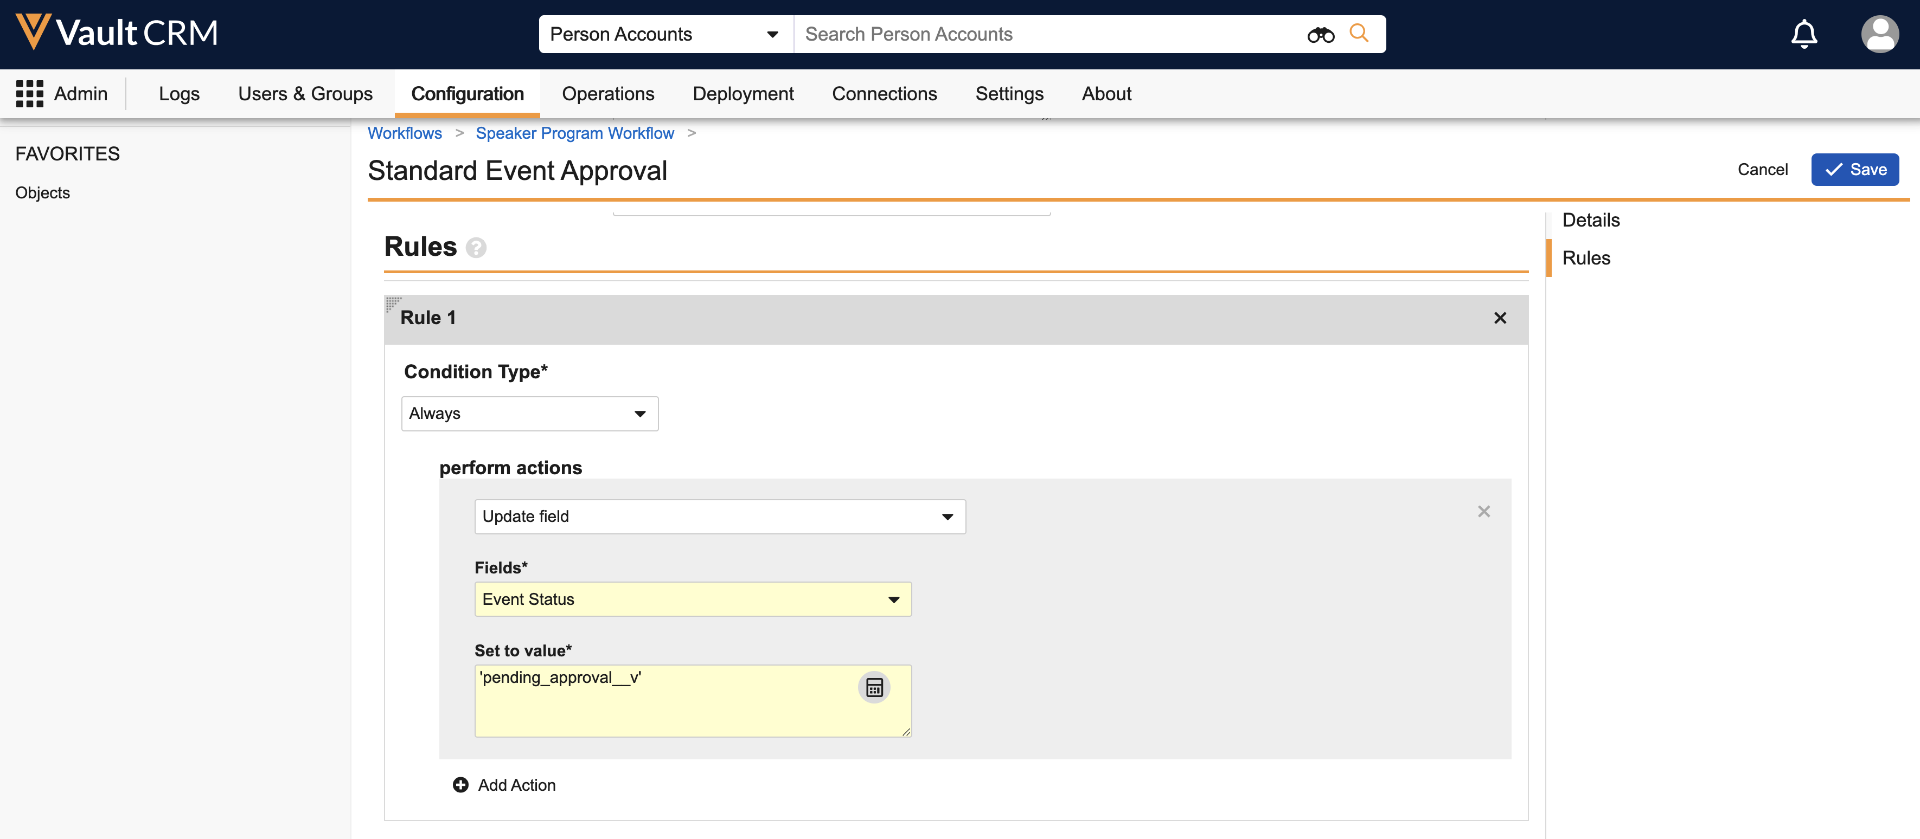
Task: Click the Save button
Action: point(1854,170)
